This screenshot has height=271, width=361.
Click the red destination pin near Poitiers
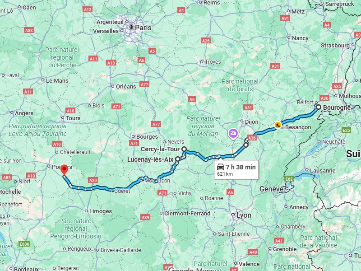click(x=64, y=170)
